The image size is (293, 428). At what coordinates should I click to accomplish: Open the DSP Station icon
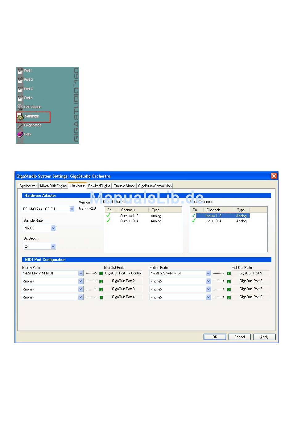(20, 107)
